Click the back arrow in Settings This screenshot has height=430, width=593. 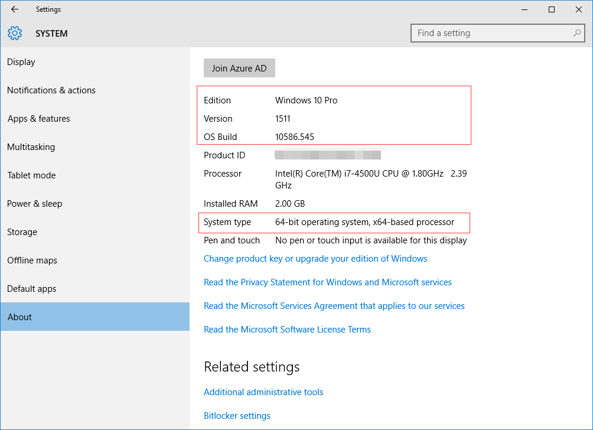(x=15, y=9)
